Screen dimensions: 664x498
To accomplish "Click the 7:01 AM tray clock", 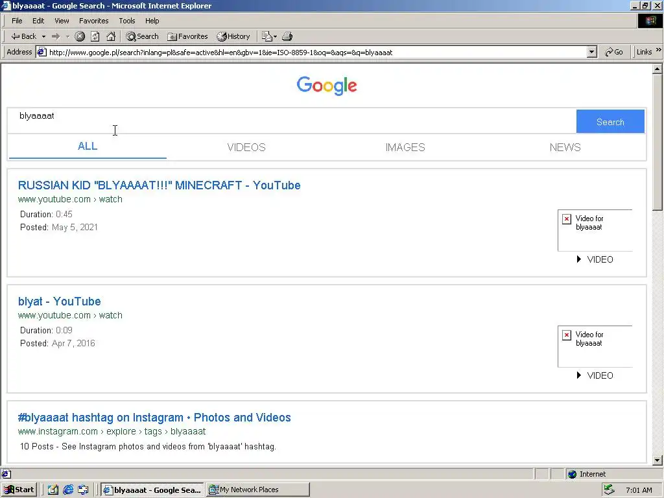I will (x=639, y=490).
